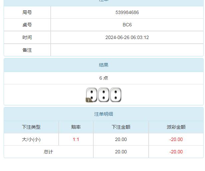The width and height of the screenshot is (205, 171).
Task: Click the red -20.00 total payout
Action: click(176, 152)
